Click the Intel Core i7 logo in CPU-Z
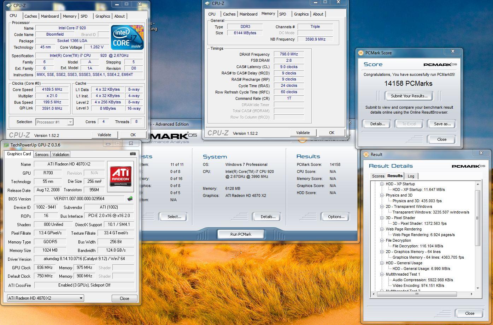The height and width of the screenshot is (325, 493). [x=127, y=37]
